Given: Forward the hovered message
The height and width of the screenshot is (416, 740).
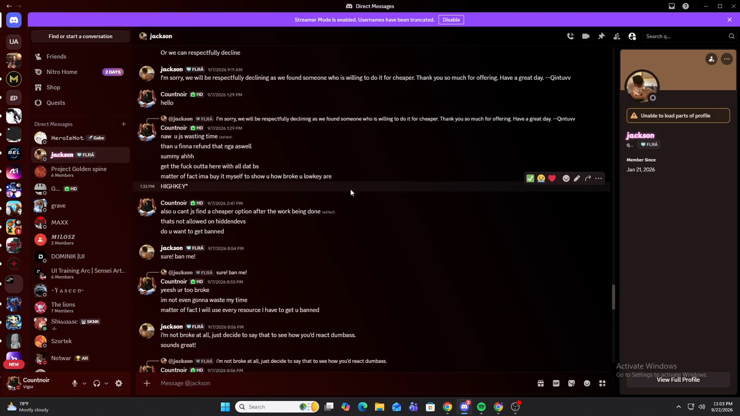Looking at the screenshot, I should coord(588,179).
